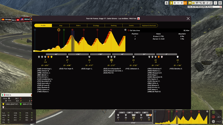
Task: Click the checkered finish distance icon
Action: (x=213, y=122)
